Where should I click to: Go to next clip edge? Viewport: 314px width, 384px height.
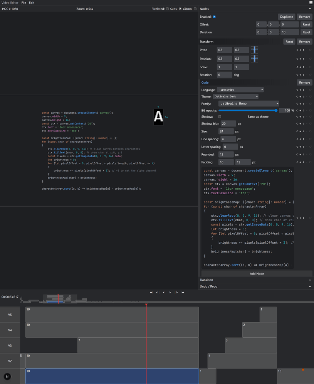click(176, 292)
